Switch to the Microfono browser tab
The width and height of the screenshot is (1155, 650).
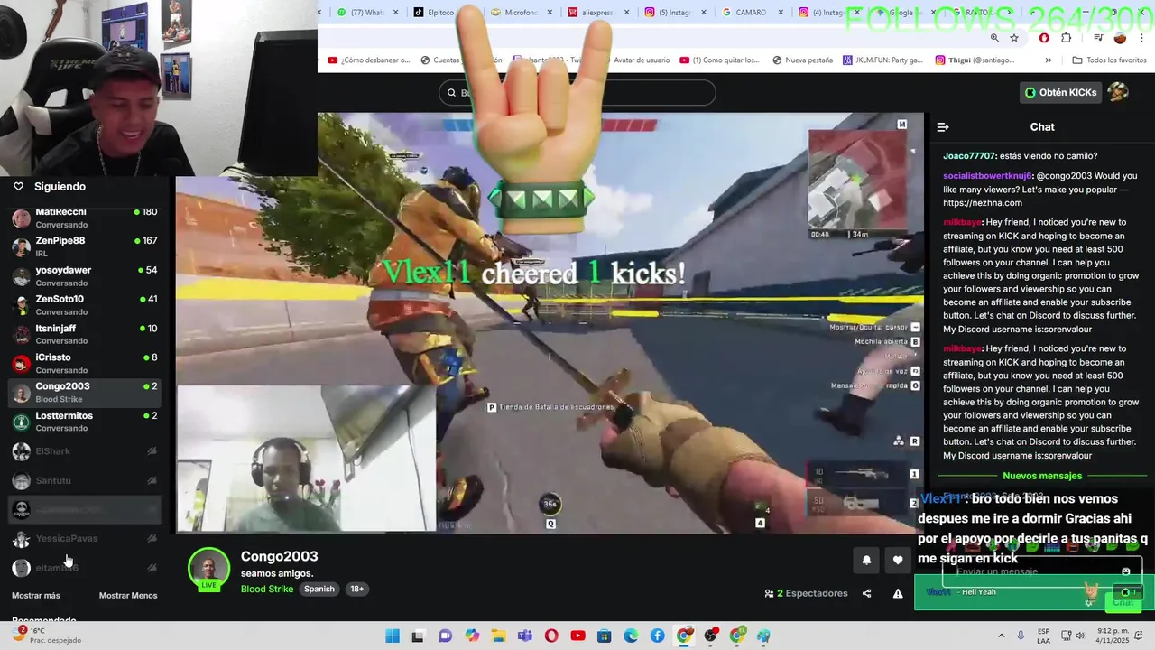[x=521, y=13]
